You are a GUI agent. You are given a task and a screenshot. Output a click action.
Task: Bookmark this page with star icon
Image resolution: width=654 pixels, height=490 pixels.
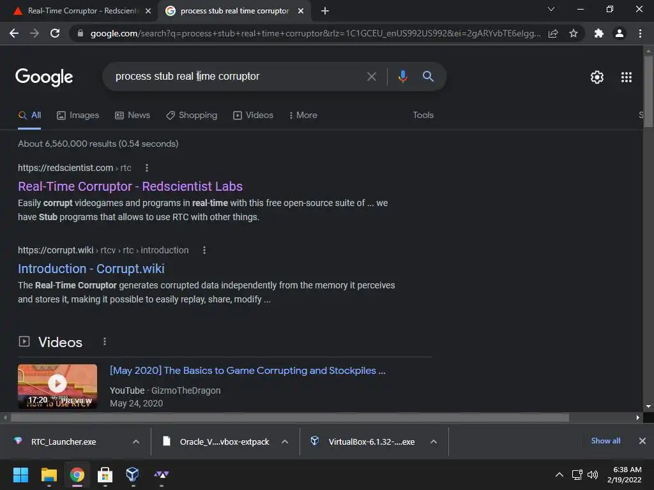pos(574,33)
